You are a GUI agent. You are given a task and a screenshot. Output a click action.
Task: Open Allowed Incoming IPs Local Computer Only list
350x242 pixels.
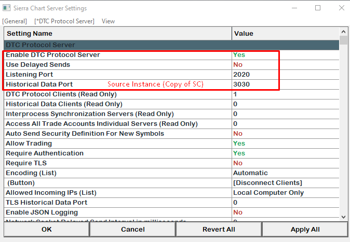[268, 193]
